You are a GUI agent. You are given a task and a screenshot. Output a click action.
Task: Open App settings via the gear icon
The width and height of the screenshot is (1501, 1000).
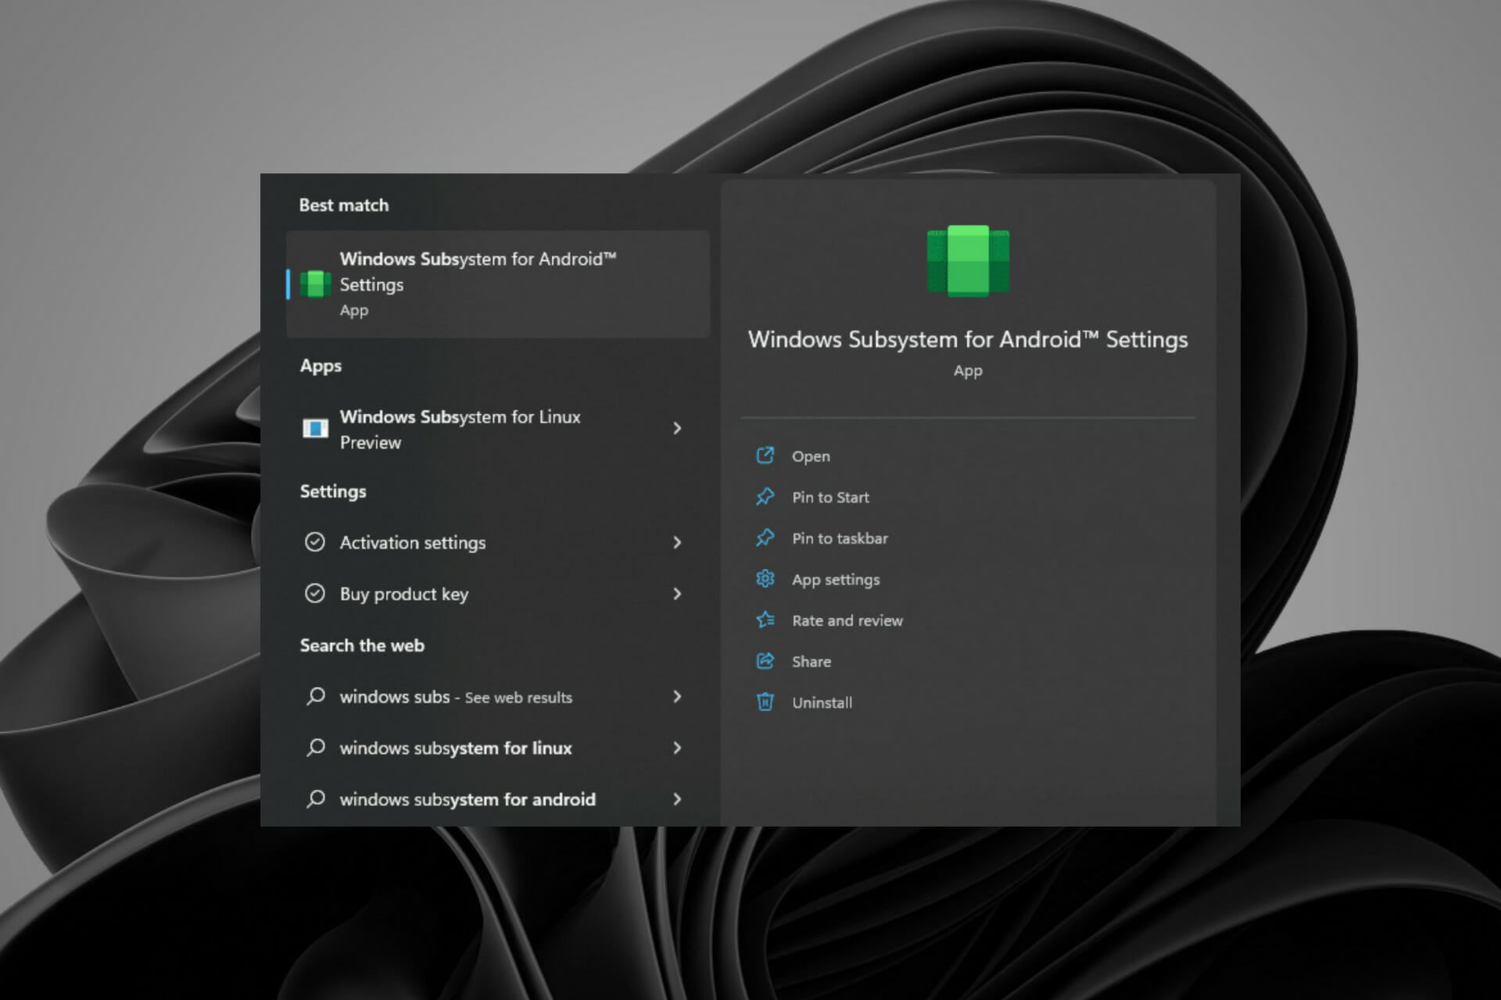tap(765, 579)
